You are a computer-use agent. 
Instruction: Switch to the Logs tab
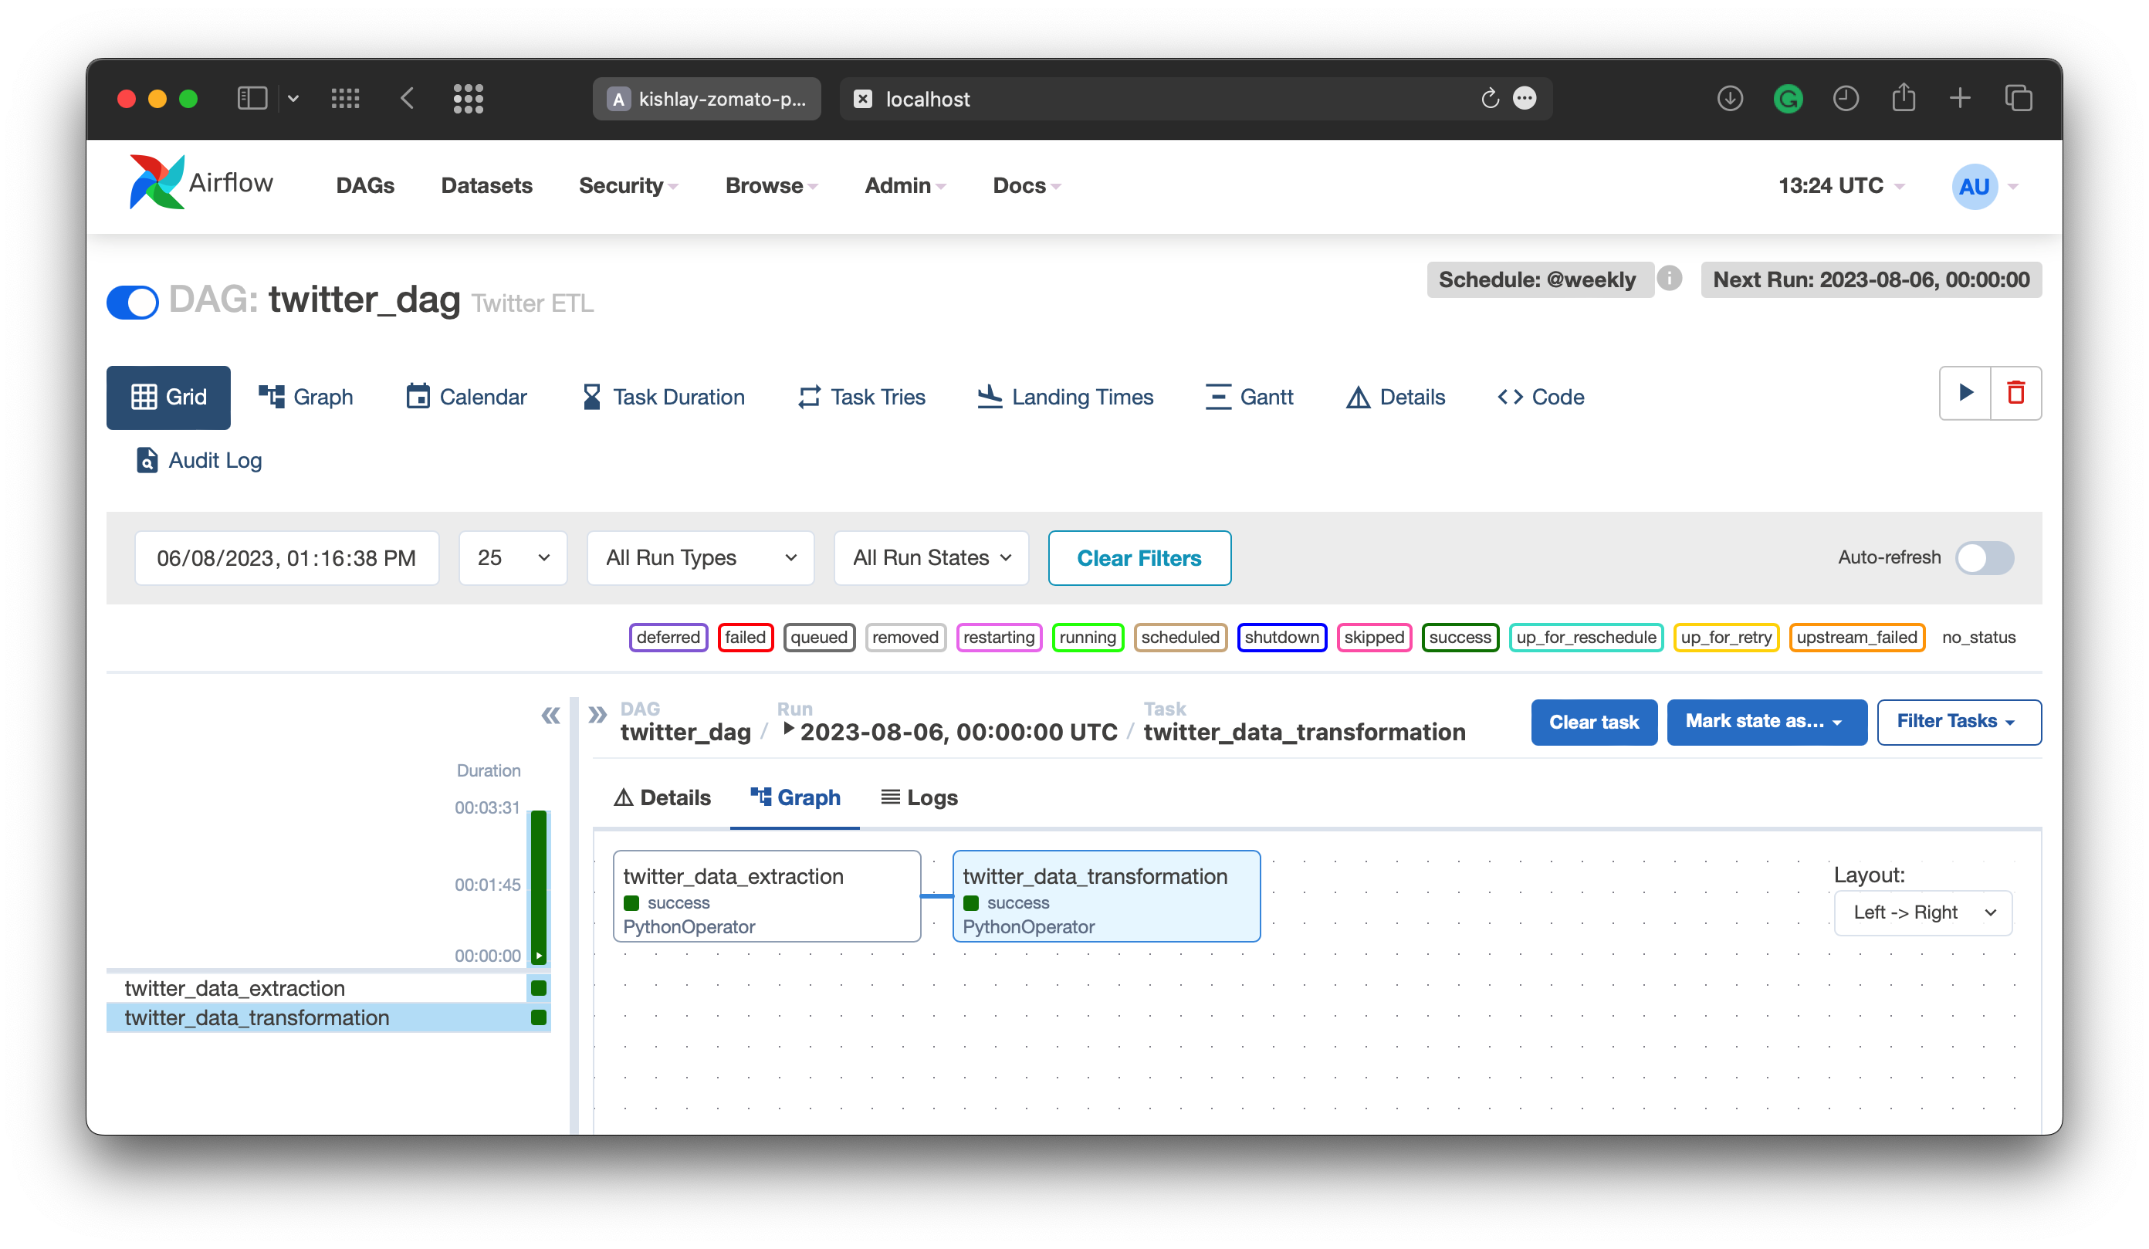(919, 797)
